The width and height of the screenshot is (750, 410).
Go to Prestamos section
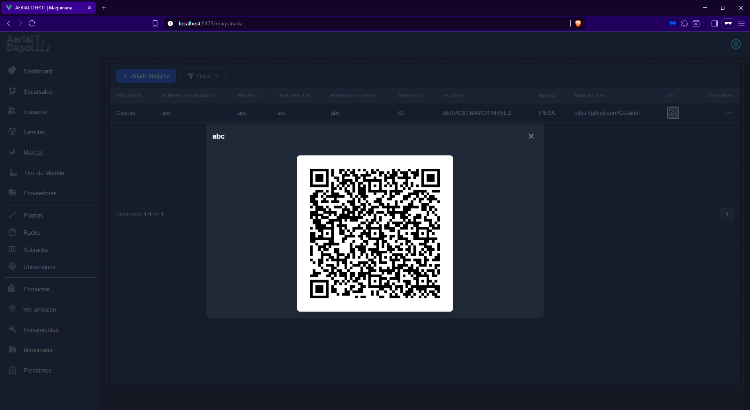pos(37,371)
